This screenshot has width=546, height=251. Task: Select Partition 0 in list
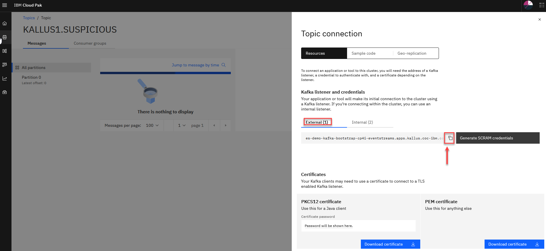click(x=32, y=77)
